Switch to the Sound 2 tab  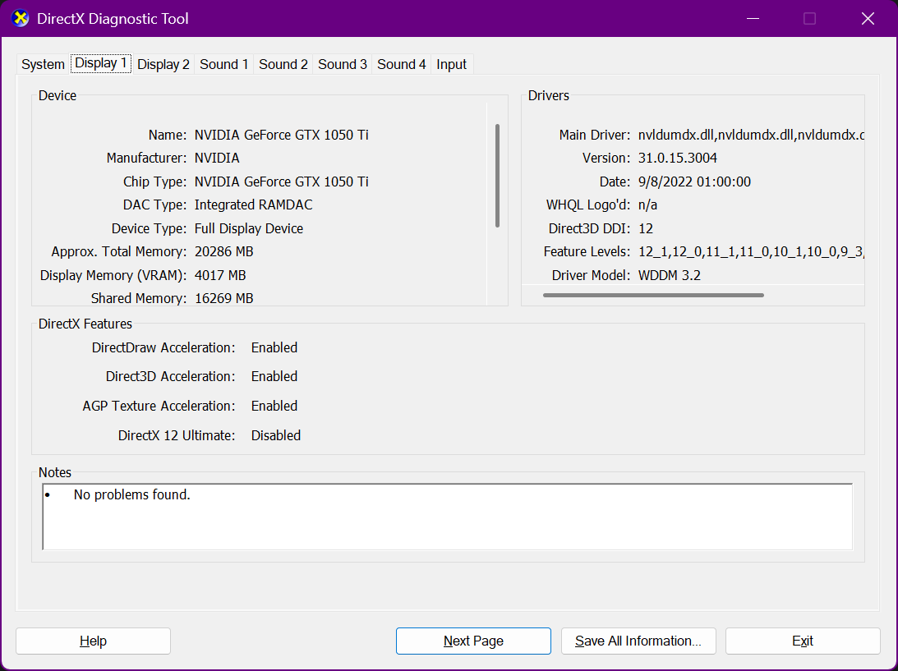[283, 64]
